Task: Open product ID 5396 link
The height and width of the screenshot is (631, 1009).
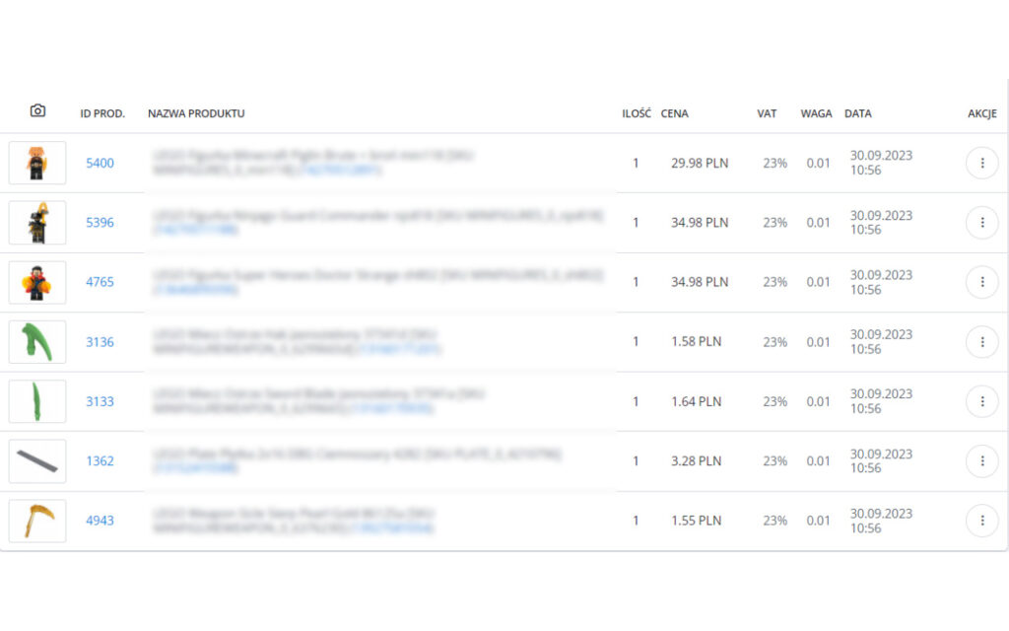Action: pyautogui.click(x=100, y=223)
